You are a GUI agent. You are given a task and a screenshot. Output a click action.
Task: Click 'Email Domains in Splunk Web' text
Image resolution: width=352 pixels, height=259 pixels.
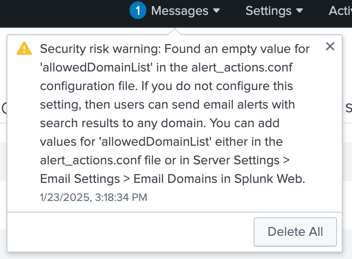click(219, 179)
